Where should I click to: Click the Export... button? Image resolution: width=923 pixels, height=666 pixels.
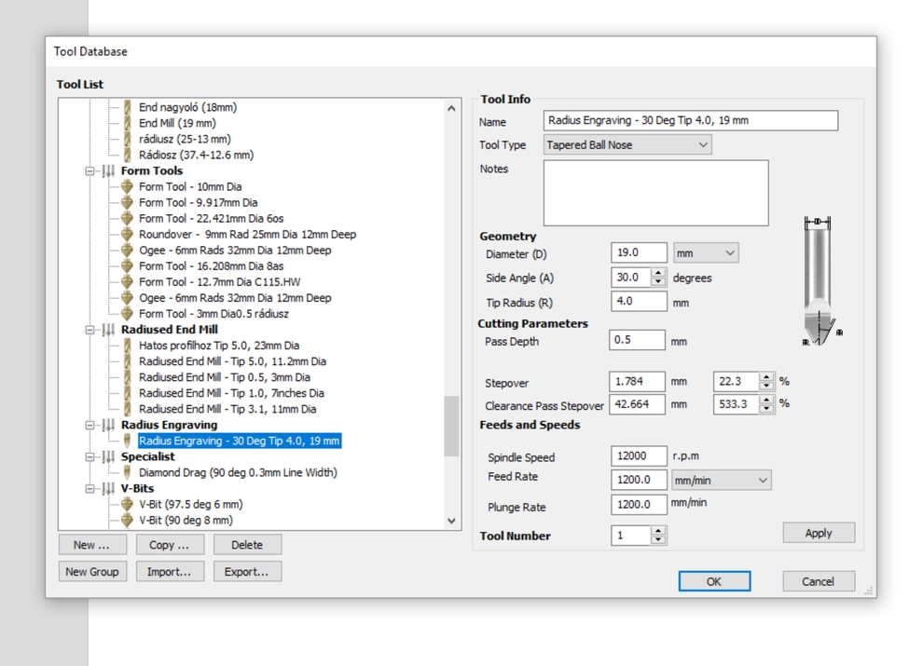pos(246,572)
